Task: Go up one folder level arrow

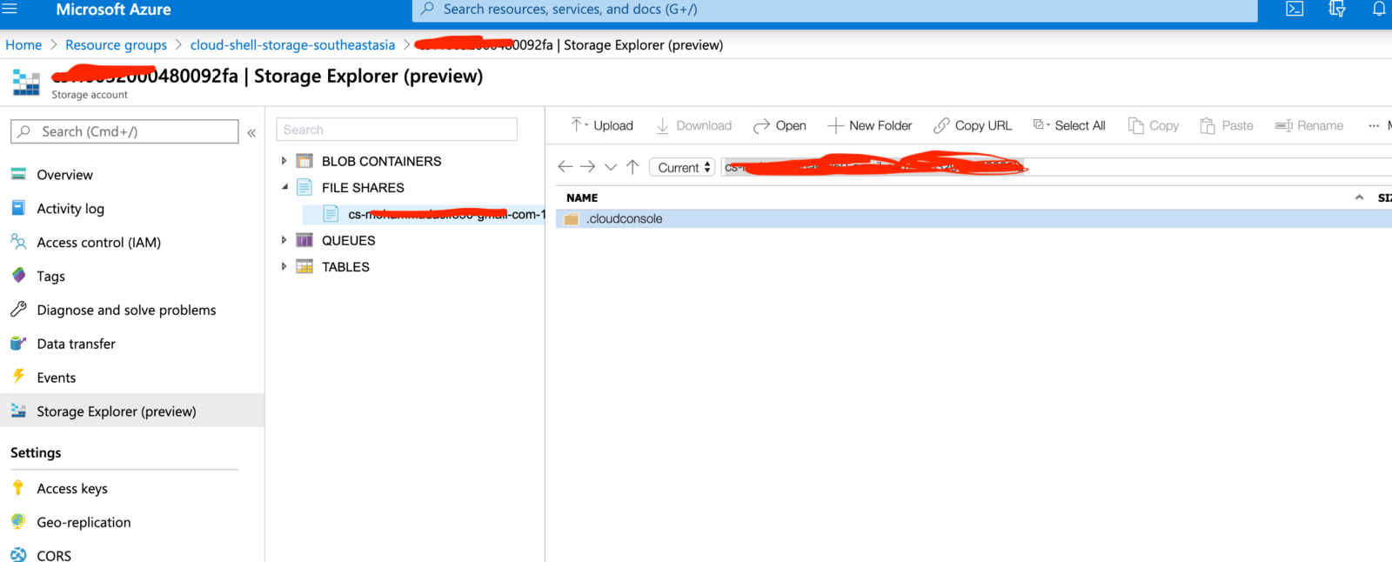Action: click(x=632, y=166)
